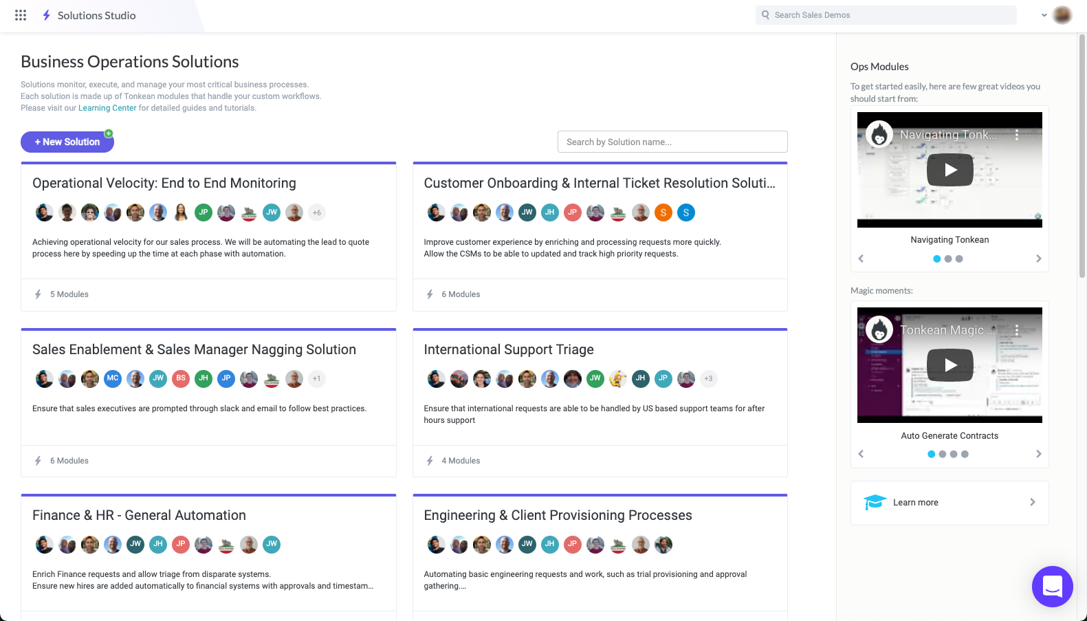This screenshot has width=1087, height=621.
Task: Click the + New Solution button
Action: (x=67, y=142)
